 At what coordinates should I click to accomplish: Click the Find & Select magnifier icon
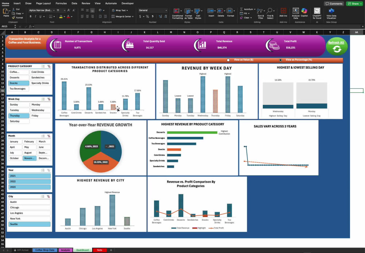(270, 11)
